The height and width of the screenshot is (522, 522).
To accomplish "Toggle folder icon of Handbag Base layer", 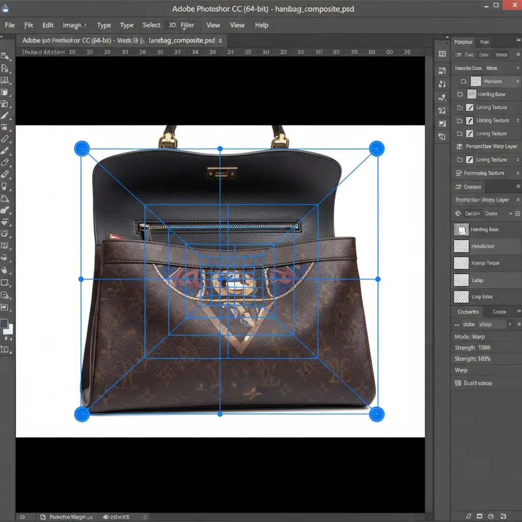I will (x=460, y=94).
